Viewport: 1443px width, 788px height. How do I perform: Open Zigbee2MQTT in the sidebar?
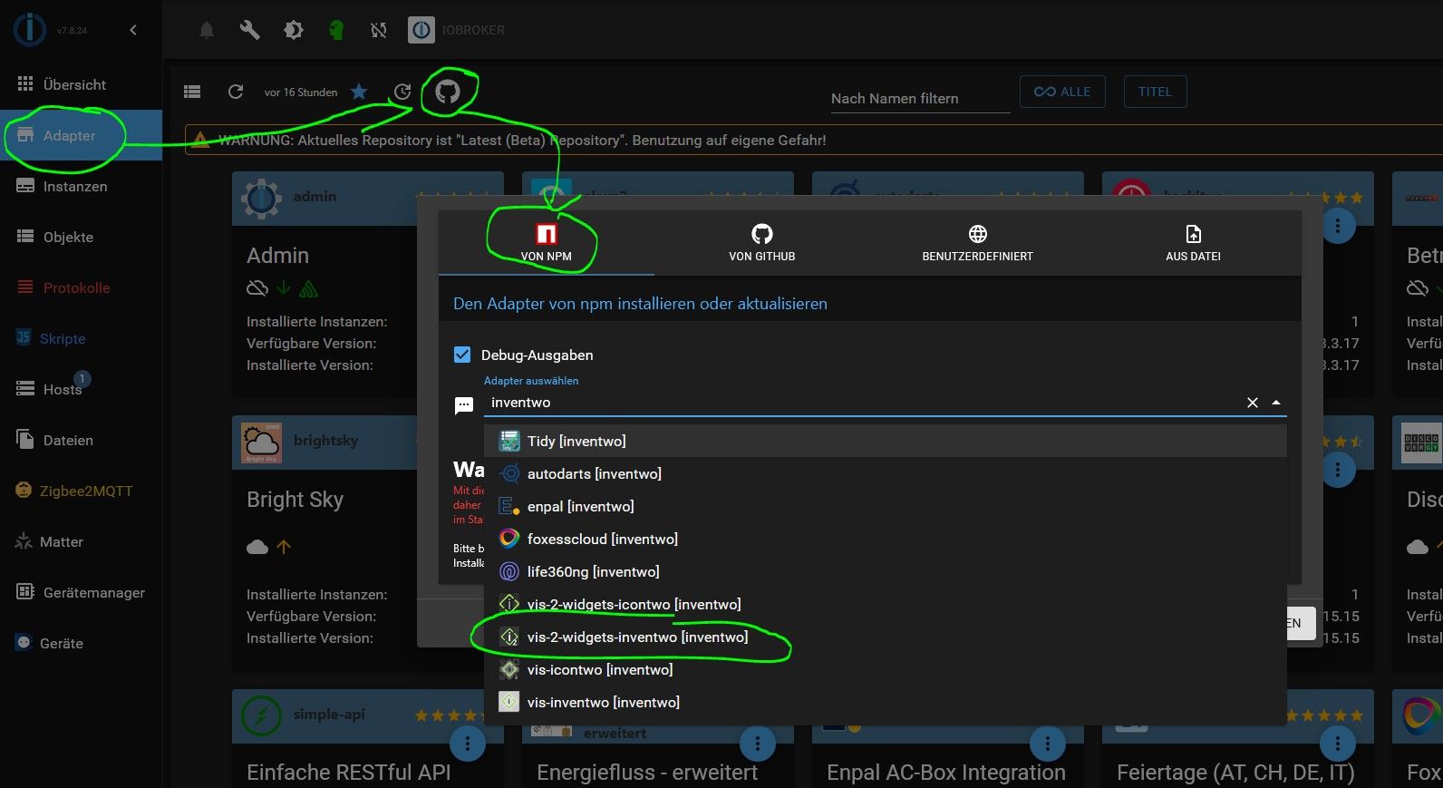tap(82, 491)
